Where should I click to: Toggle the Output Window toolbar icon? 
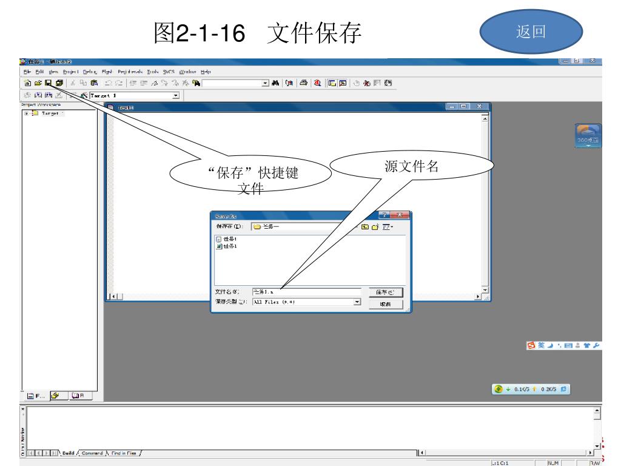pyautogui.click(x=343, y=83)
